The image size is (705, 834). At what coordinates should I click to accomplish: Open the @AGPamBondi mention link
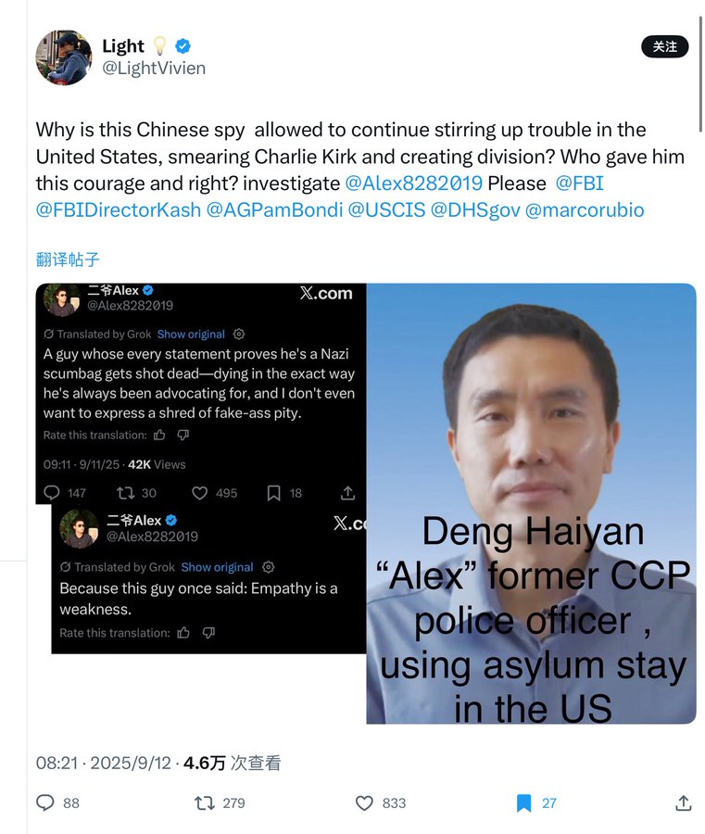point(274,210)
